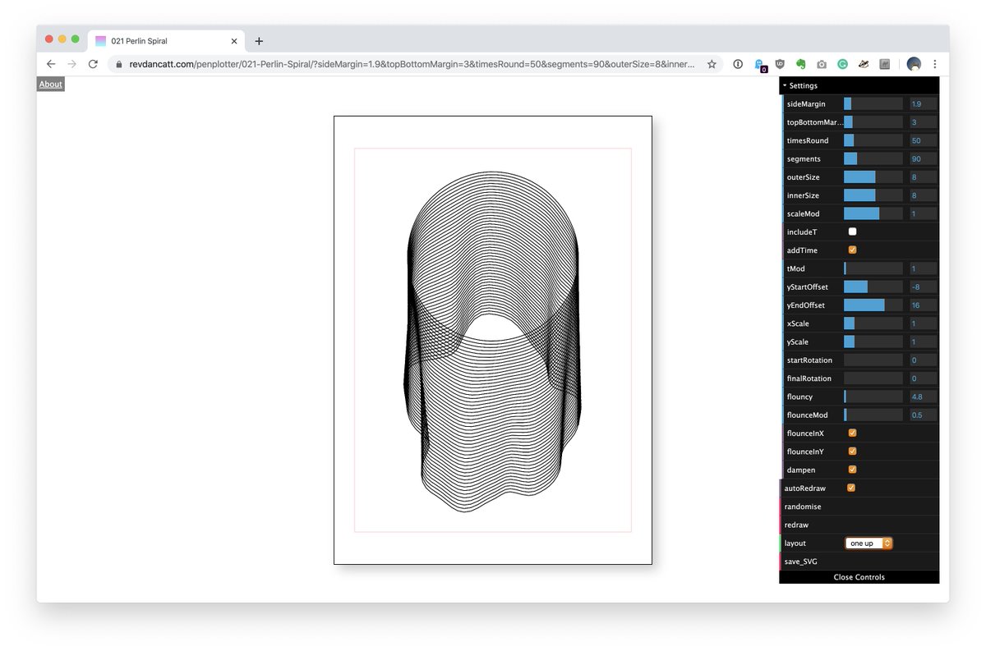
Task: Uncheck the flounceInY checkbox
Action: pos(852,451)
